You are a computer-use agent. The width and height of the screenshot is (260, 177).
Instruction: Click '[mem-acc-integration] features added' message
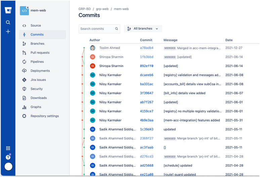(x=192, y=120)
